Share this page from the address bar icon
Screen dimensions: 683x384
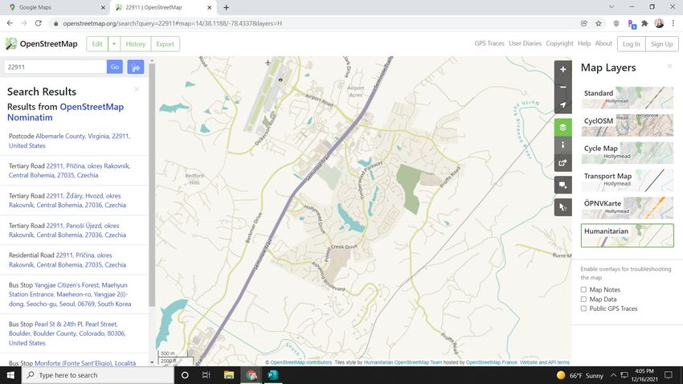(x=584, y=23)
